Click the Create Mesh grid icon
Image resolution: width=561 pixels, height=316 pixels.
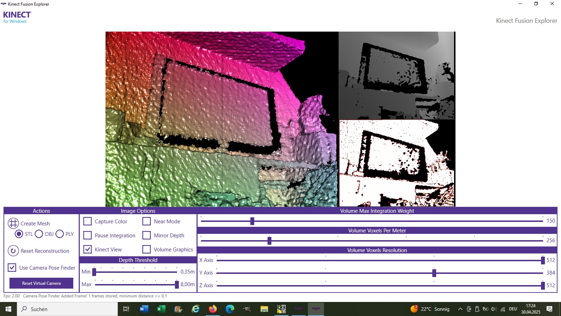pyautogui.click(x=13, y=223)
